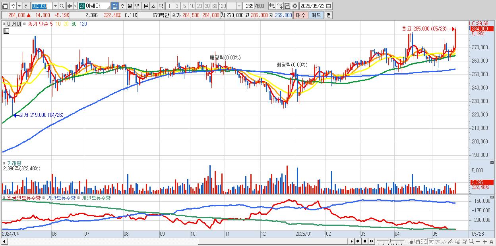This screenshot has height=246, width=496.
Task: Click the A text tool icon
Action: (491, 242)
